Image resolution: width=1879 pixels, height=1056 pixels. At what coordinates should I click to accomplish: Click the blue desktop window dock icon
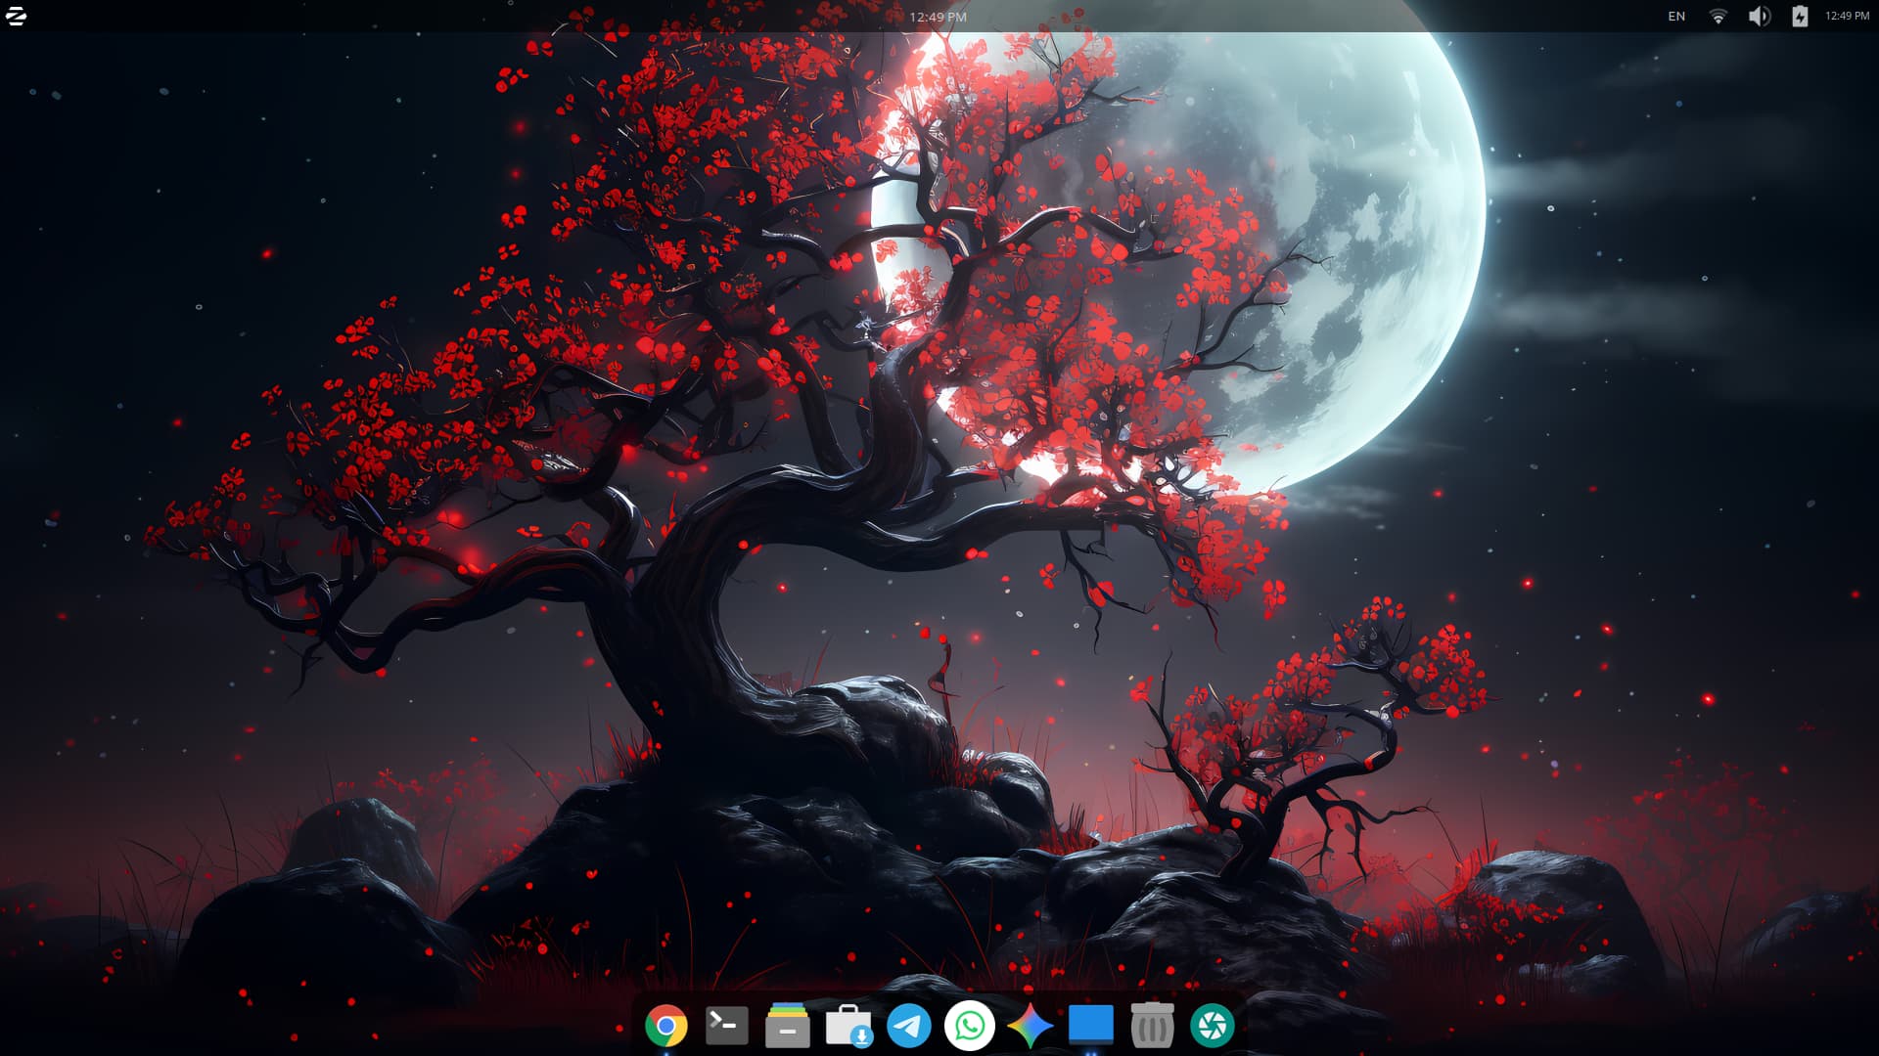click(x=1090, y=1026)
